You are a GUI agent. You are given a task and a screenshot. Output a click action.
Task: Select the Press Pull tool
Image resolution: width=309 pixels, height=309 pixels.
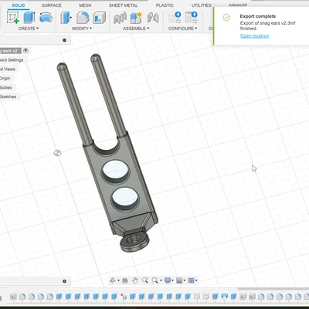pyautogui.click(x=66, y=18)
